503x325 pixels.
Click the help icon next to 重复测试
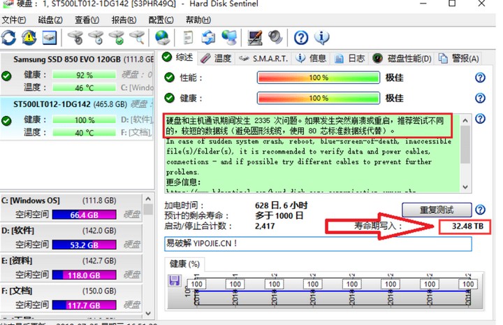click(480, 210)
